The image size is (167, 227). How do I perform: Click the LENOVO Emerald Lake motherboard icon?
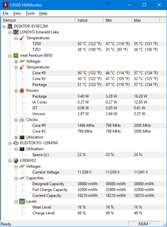click(16, 32)
